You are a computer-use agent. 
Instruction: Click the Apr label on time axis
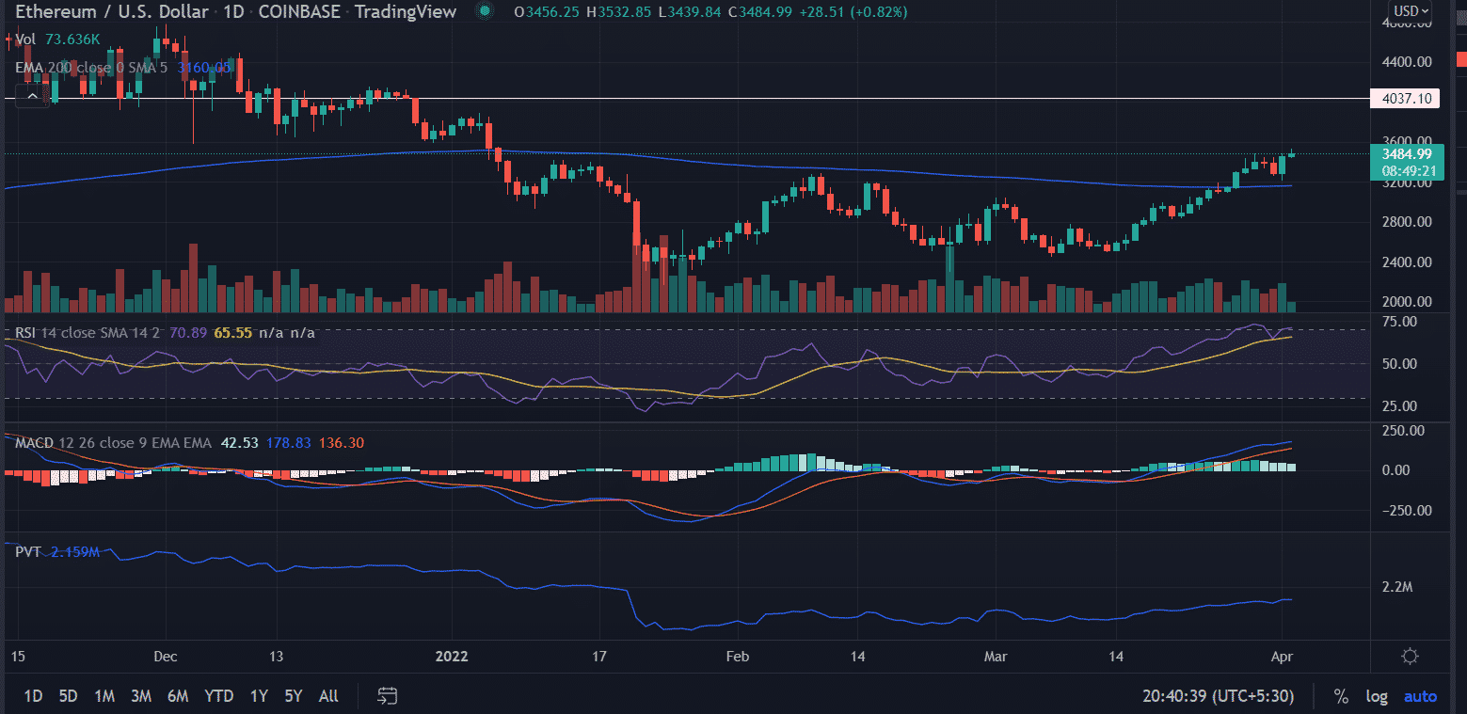point(1280,655)
